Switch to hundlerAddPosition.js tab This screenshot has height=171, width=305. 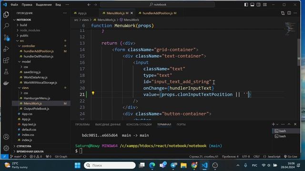(x=158, y=13)
